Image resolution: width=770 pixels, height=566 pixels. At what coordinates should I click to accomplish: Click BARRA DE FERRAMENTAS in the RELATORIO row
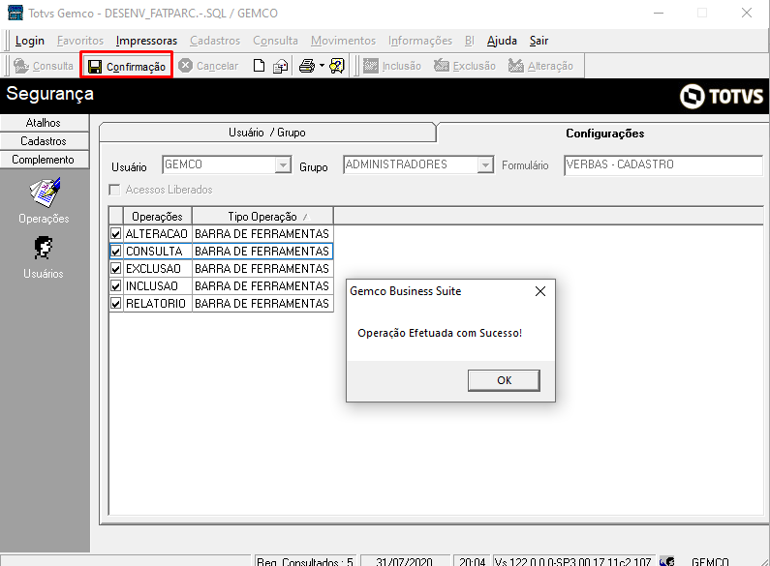262,304
